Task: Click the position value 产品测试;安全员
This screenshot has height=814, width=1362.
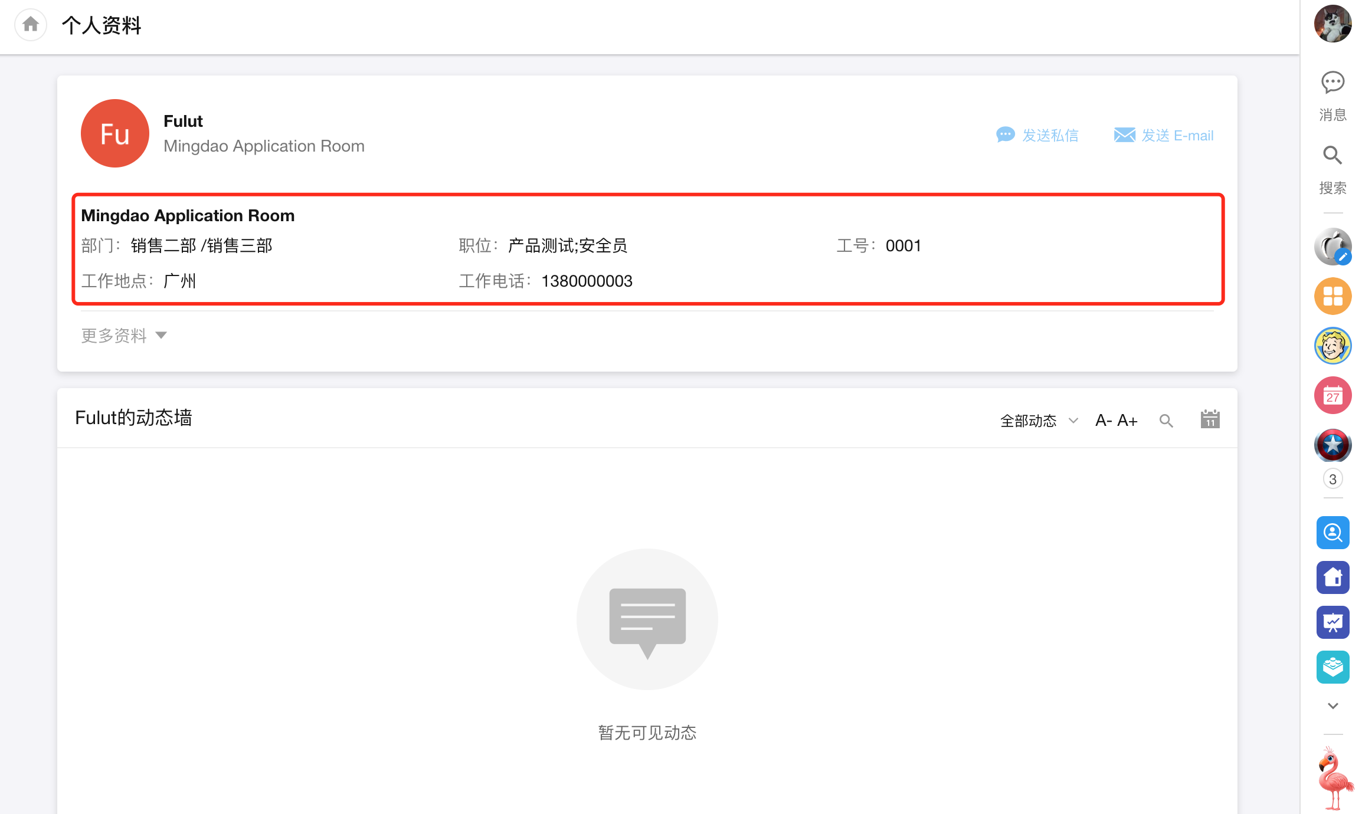Action: pyautogui.click(x=567, y=246)
